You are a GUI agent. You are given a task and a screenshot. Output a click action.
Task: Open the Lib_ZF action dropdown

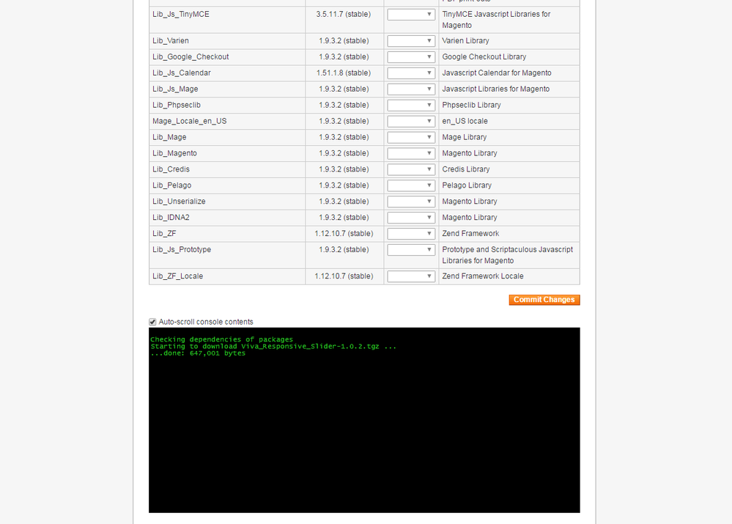[411, 235]
